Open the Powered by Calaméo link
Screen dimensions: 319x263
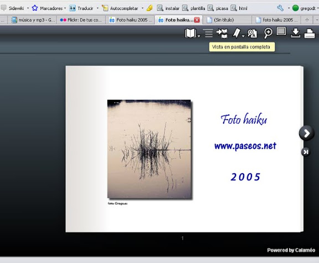(x=291, y=250)
